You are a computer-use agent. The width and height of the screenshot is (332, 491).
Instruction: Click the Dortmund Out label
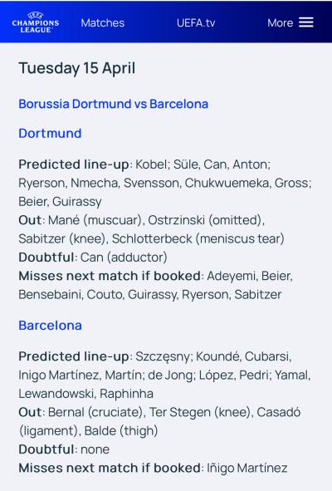click(30, 220)
